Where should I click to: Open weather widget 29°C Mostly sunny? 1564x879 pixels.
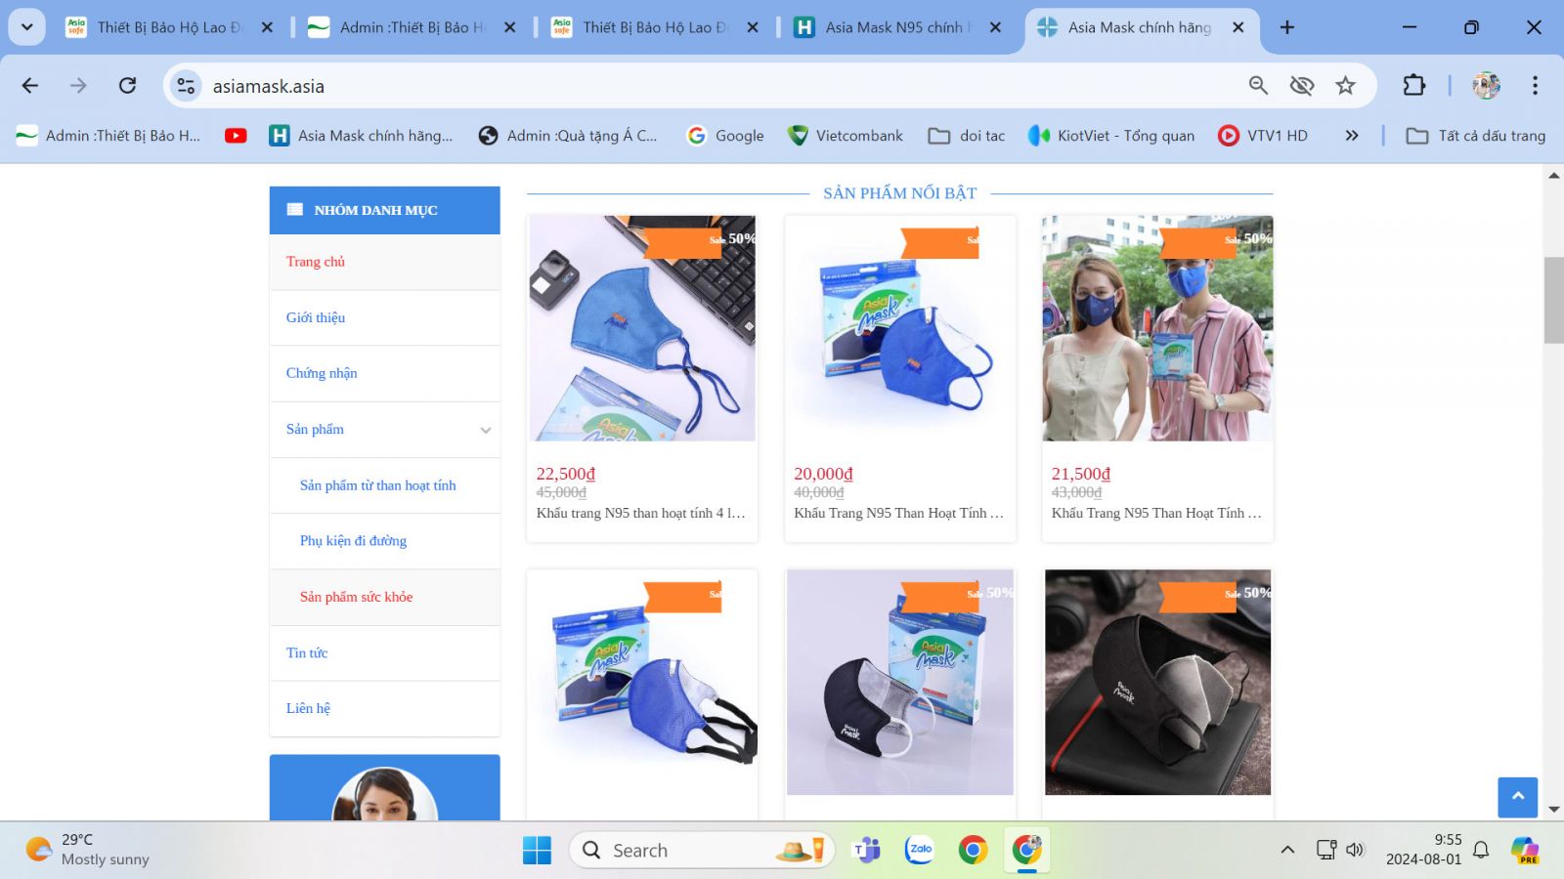click(88, 850)
